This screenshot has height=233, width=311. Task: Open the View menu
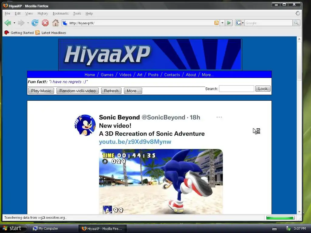29,13
